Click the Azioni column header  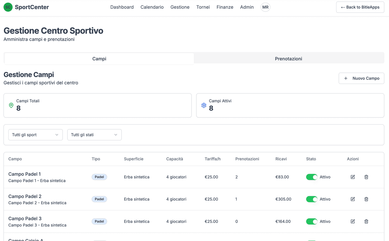click(x=353, y=159)
